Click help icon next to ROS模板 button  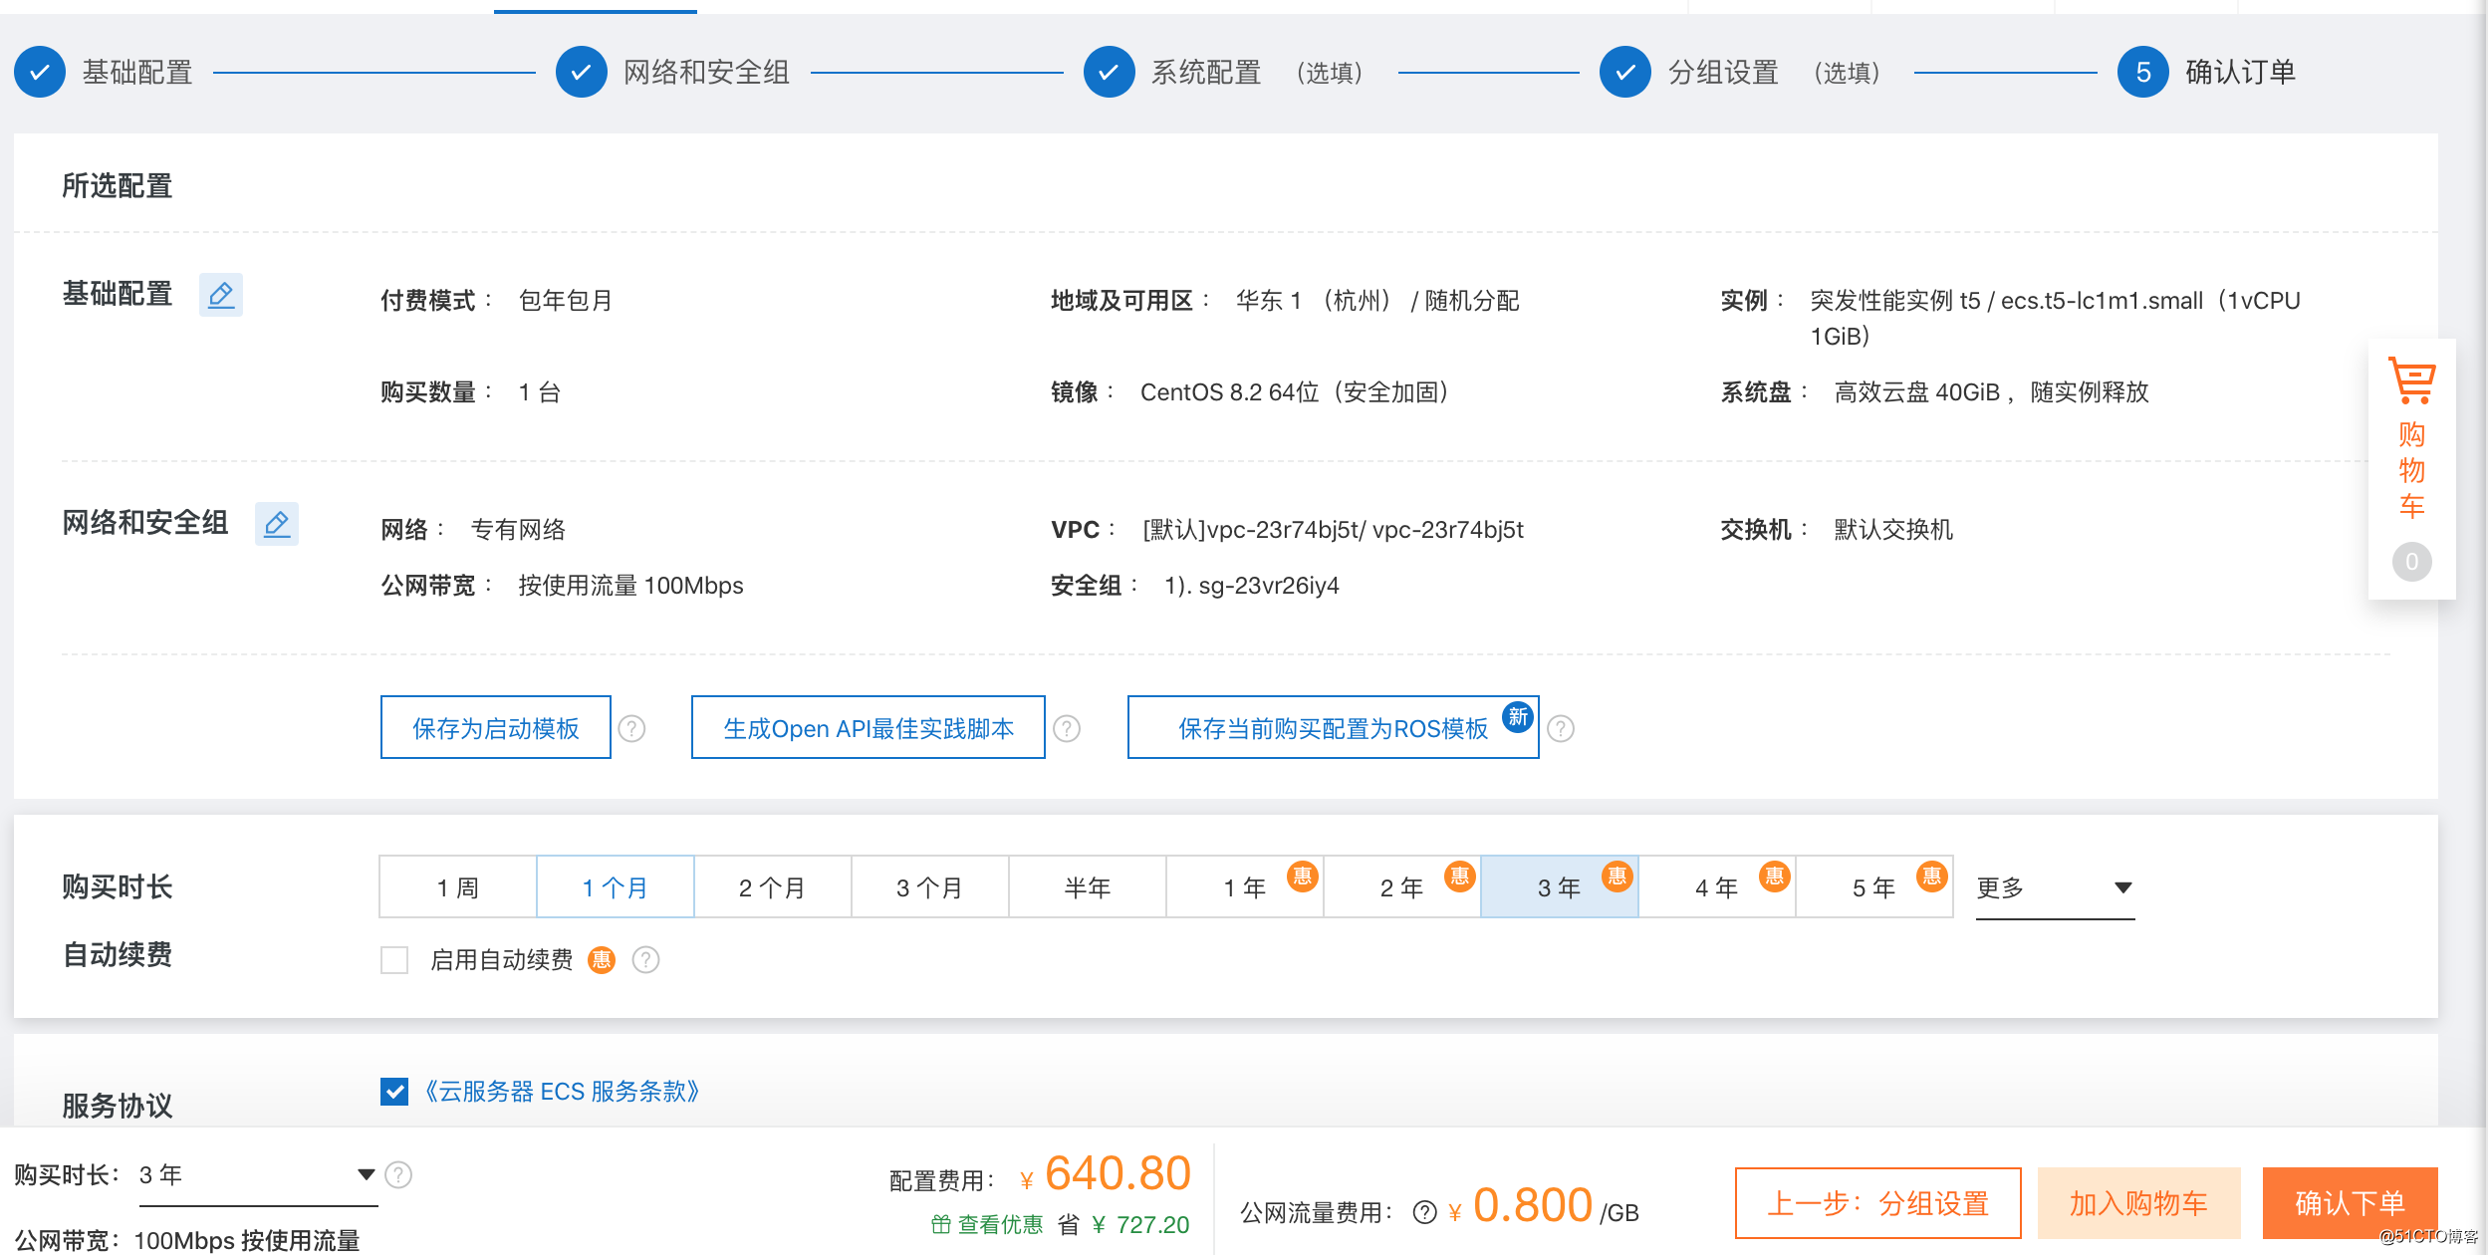click(x=1561, y=729)
